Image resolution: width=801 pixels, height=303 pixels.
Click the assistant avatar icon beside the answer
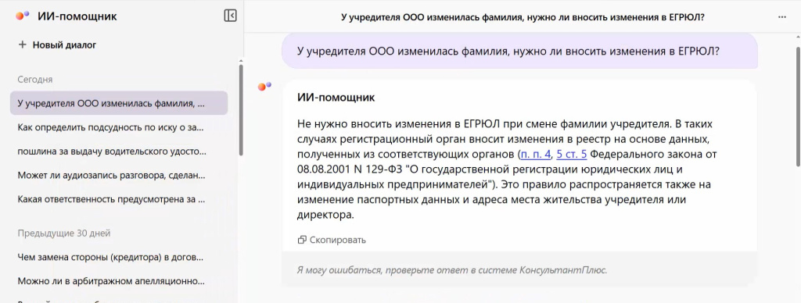(264, 87)
